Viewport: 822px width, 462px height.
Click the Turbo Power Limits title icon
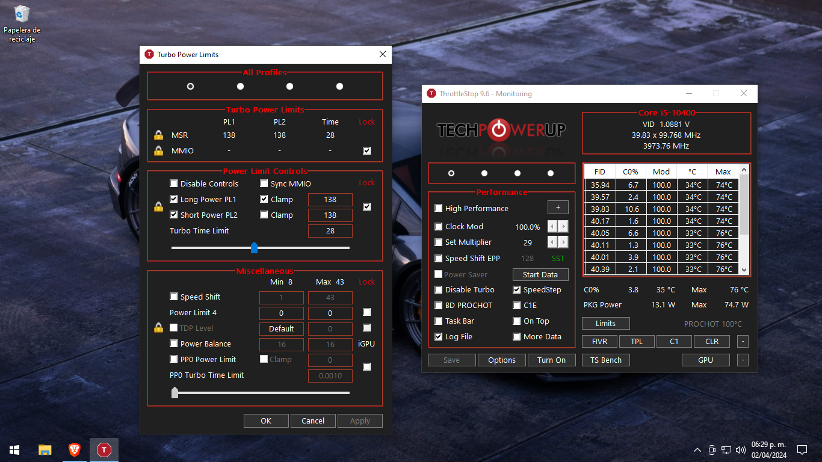coord(149,54)
